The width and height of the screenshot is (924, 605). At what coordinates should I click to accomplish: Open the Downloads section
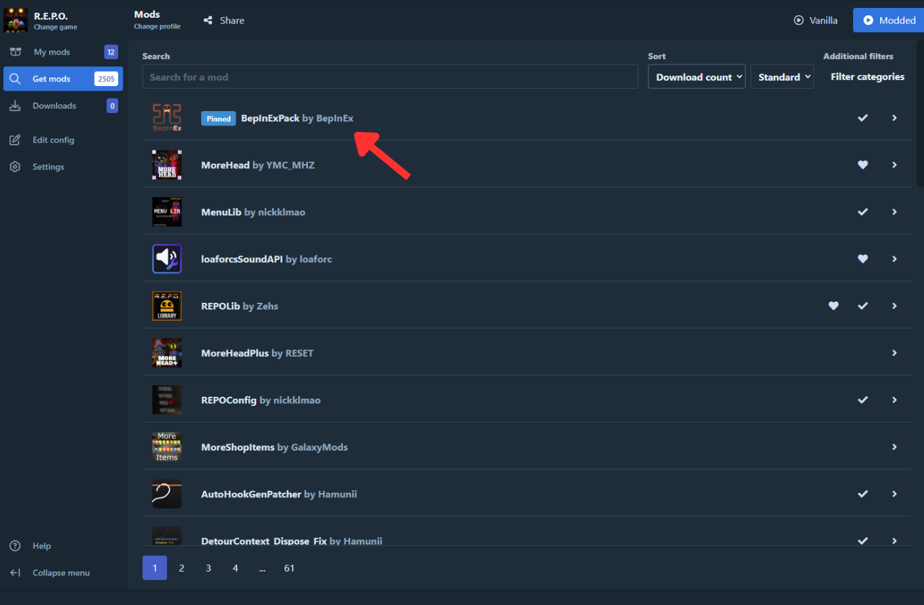coord(63,106)
